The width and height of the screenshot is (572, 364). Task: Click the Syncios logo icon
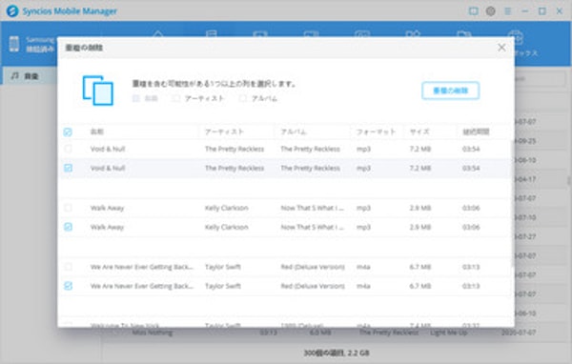pyautogui.click(x=12, y=10)
